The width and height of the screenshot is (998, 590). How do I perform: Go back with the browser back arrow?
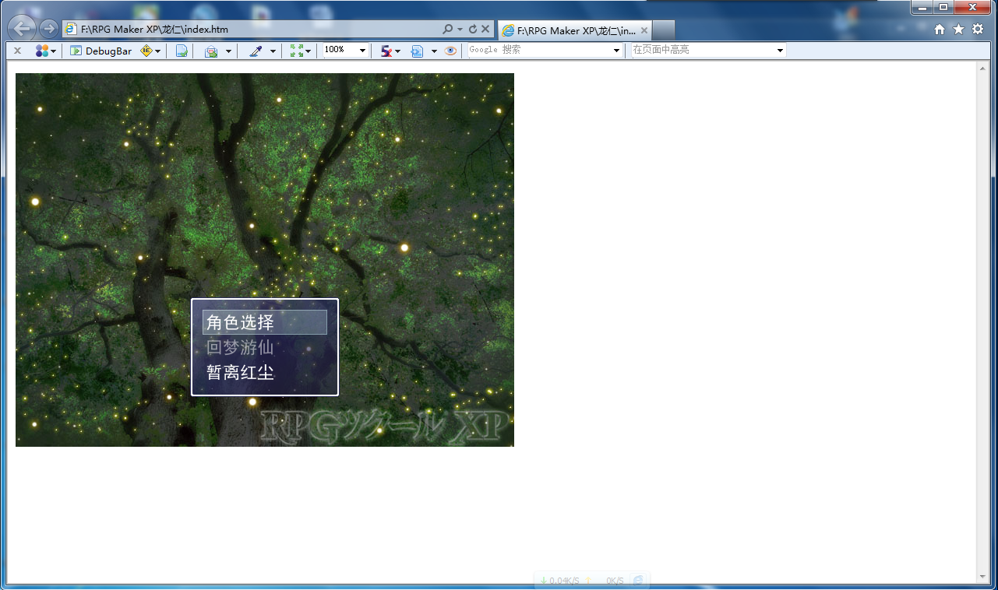coord(23,29)
